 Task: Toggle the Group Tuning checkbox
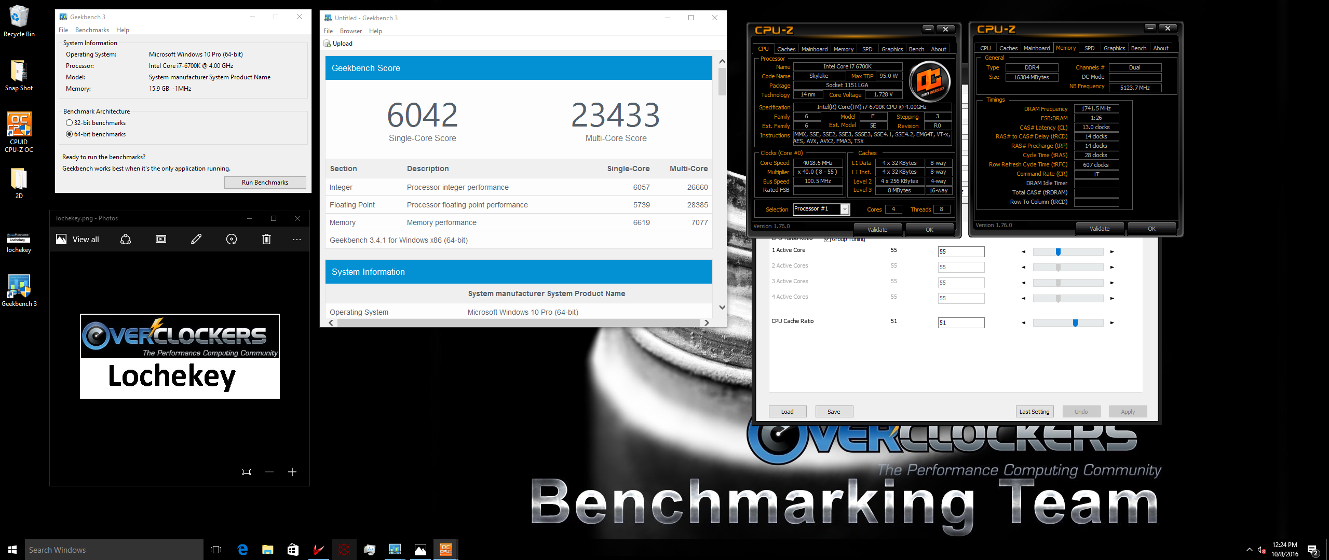click(x=827, y=239)
